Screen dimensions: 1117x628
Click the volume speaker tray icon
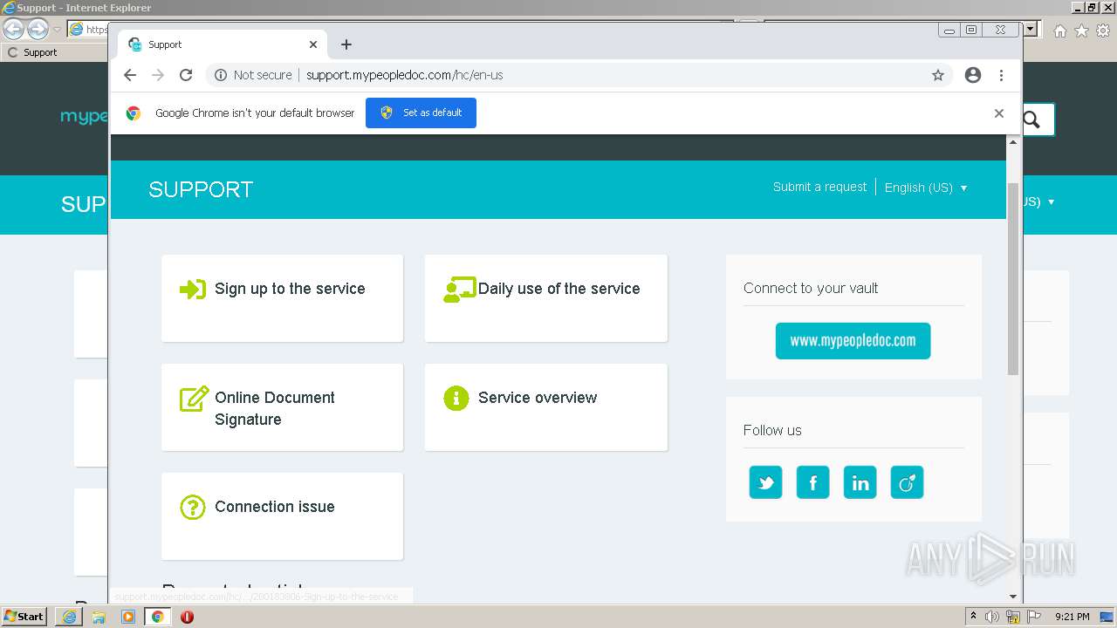pos(992,617)
